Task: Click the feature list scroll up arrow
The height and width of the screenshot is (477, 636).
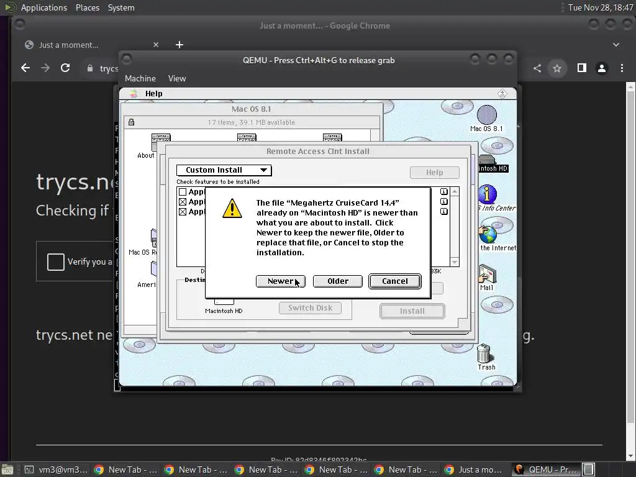Action: point(455,191)
